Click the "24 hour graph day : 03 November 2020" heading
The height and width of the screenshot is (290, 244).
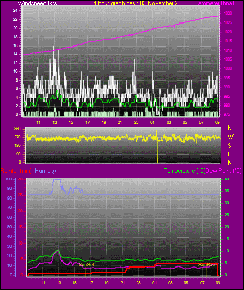coord(139,3)
